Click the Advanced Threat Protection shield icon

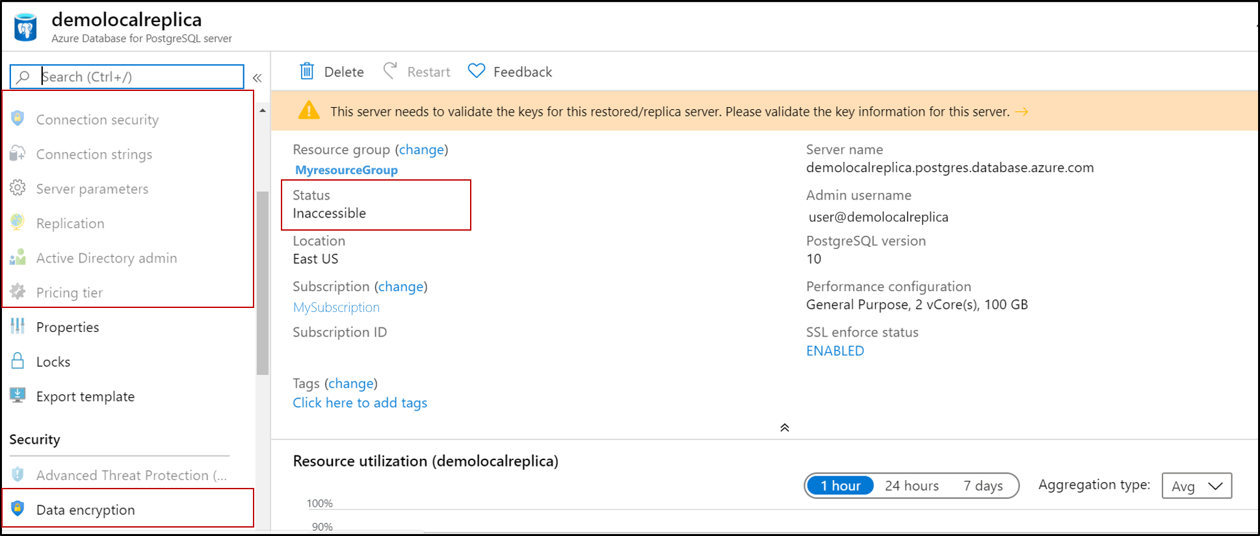(x=18, y=474)
